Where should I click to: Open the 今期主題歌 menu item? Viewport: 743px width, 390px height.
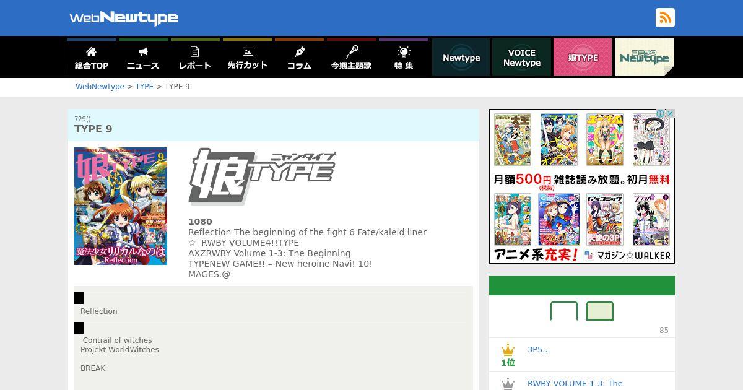[x=351, y=58]
